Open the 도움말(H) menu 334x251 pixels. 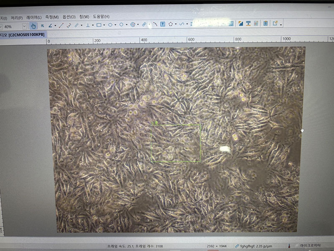coord(101,16)
